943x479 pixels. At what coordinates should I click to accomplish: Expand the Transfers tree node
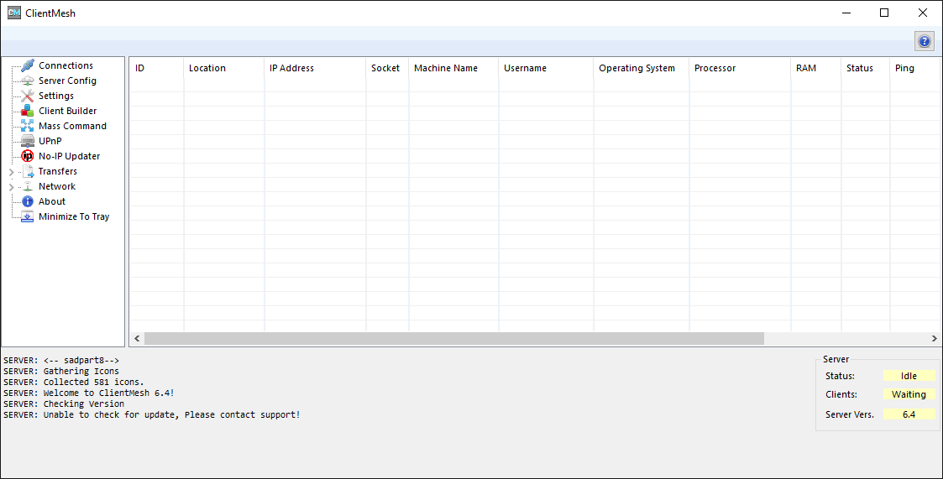click(x=11, y=172)
